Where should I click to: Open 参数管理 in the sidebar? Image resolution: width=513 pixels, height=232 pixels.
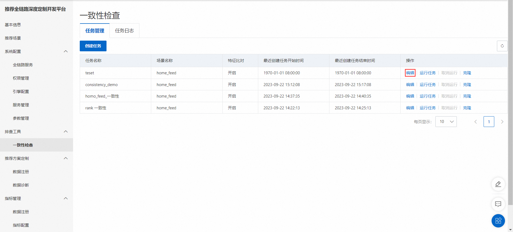pyautogui.click(x=21, y=118)
